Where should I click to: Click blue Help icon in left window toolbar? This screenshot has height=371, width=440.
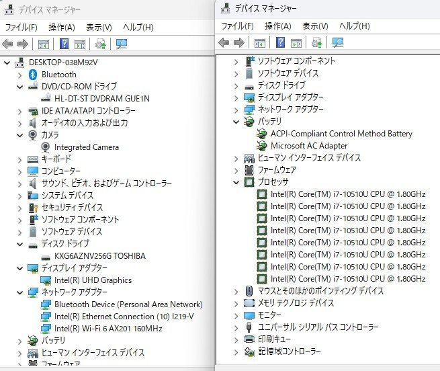point(64,44)
